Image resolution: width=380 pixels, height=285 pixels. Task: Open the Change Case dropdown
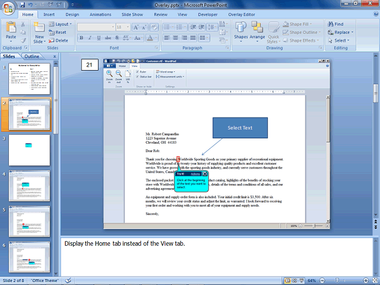pyautogui.click(x=138, y=38)
